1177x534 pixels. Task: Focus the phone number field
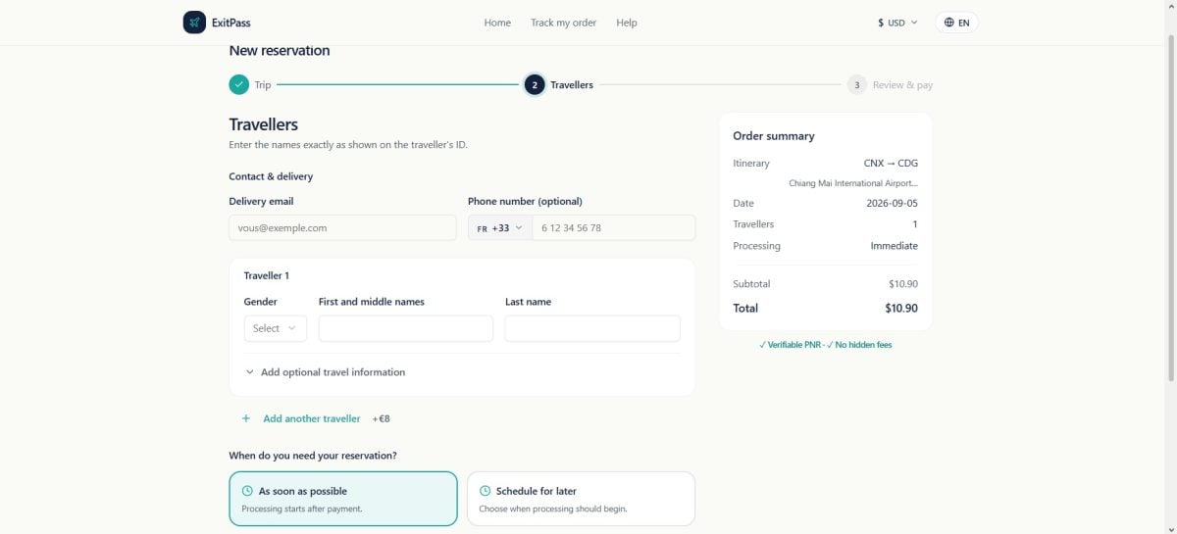coord(613,227)
